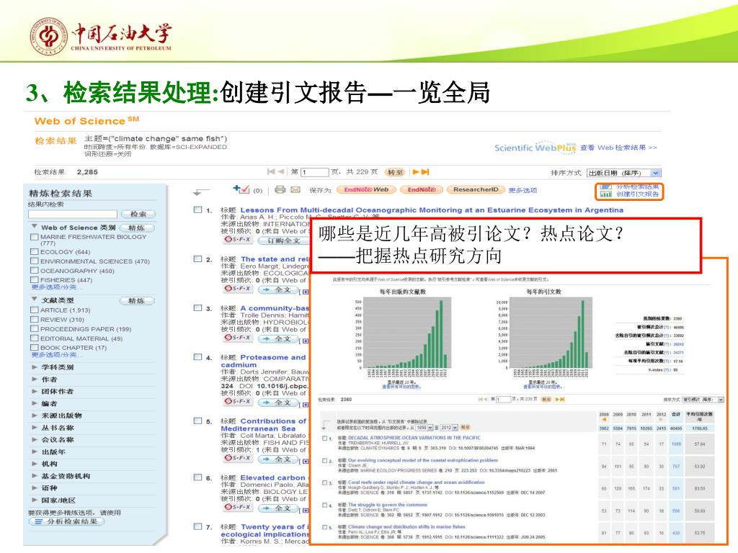
Task: Click S·F·X button for result 5
Action: coord(238,458)
